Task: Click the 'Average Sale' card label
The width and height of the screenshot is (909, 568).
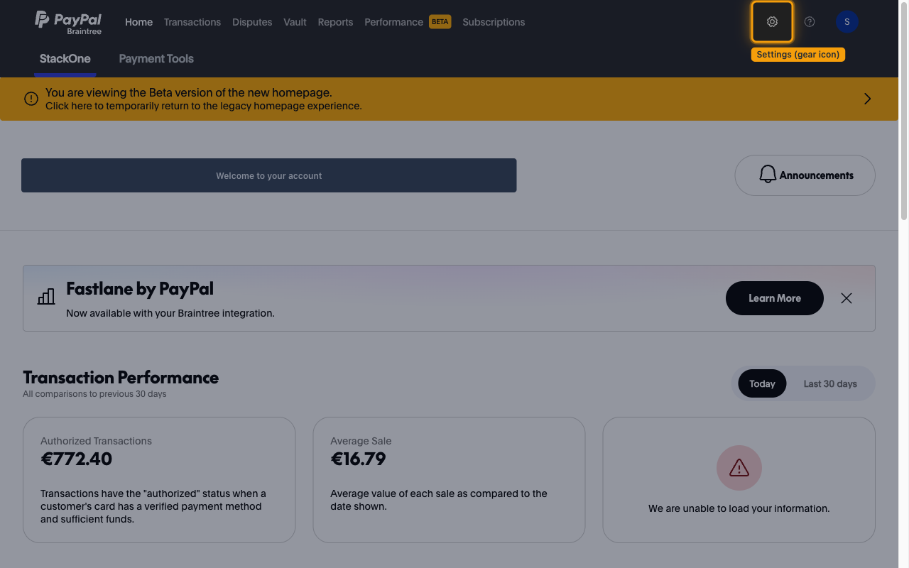Action: 361,441
